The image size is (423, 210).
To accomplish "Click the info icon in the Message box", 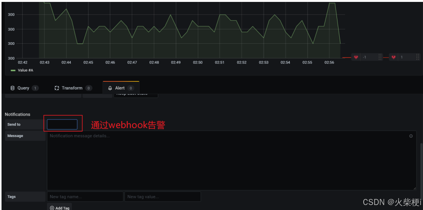I will coord(411,136).
